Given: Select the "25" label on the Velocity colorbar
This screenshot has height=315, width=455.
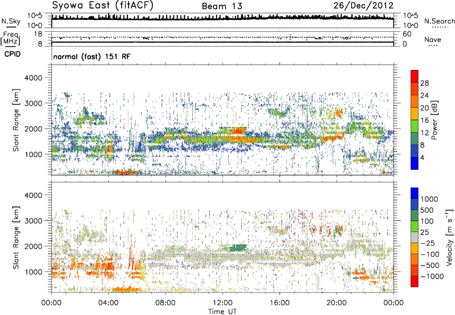Looking at the screenshot, I should pyautogui.click(x=425, y=233).
